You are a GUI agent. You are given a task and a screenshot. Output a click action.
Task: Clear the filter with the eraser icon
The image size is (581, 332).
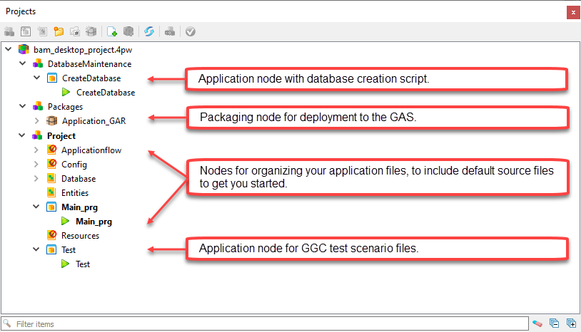[537, 324]
